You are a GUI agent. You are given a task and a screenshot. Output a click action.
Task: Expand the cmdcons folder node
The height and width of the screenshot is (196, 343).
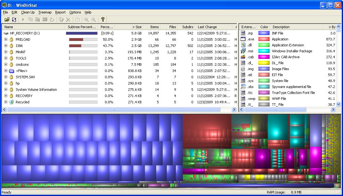click(x=6, y=64)
